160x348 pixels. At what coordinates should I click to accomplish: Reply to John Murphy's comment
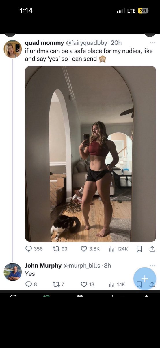[31, 284]
